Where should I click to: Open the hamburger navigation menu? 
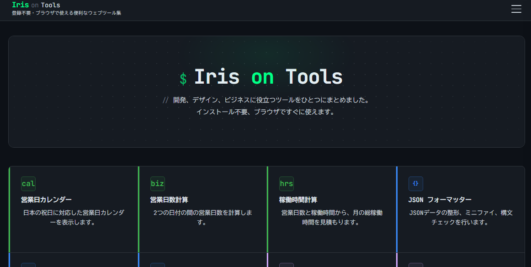coord(516,9)
